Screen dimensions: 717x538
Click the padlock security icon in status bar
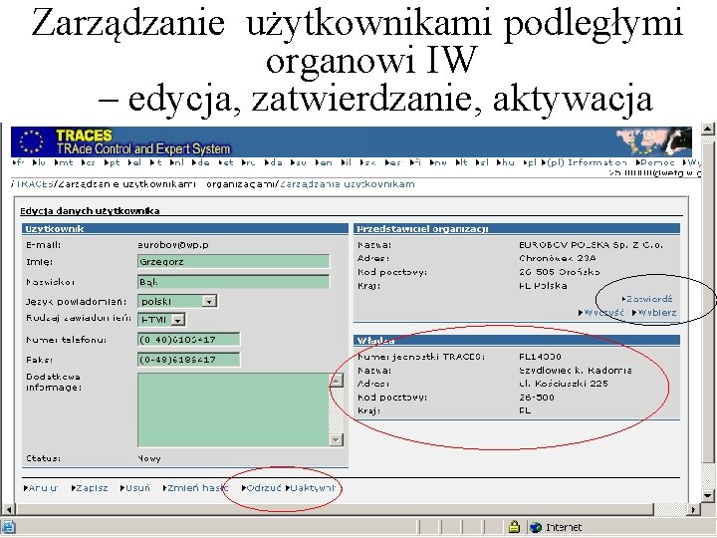(x=514, y=527)
